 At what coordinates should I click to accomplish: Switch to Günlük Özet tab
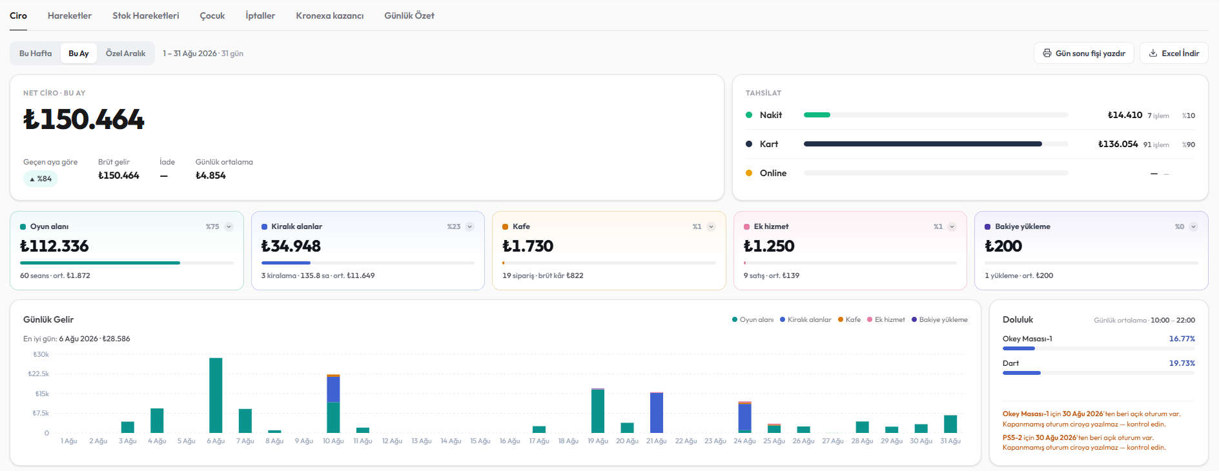(409, 15)
